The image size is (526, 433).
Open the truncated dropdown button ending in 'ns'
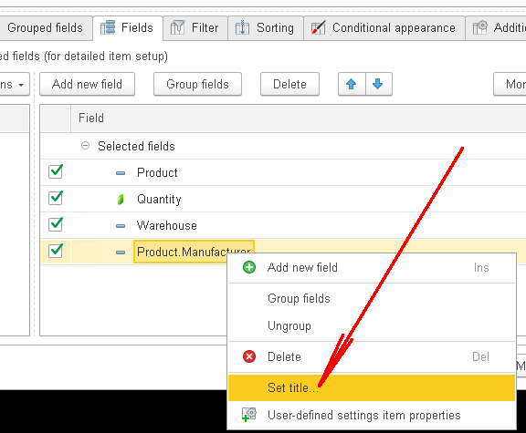pyautogui.click(x=15, y=84)
